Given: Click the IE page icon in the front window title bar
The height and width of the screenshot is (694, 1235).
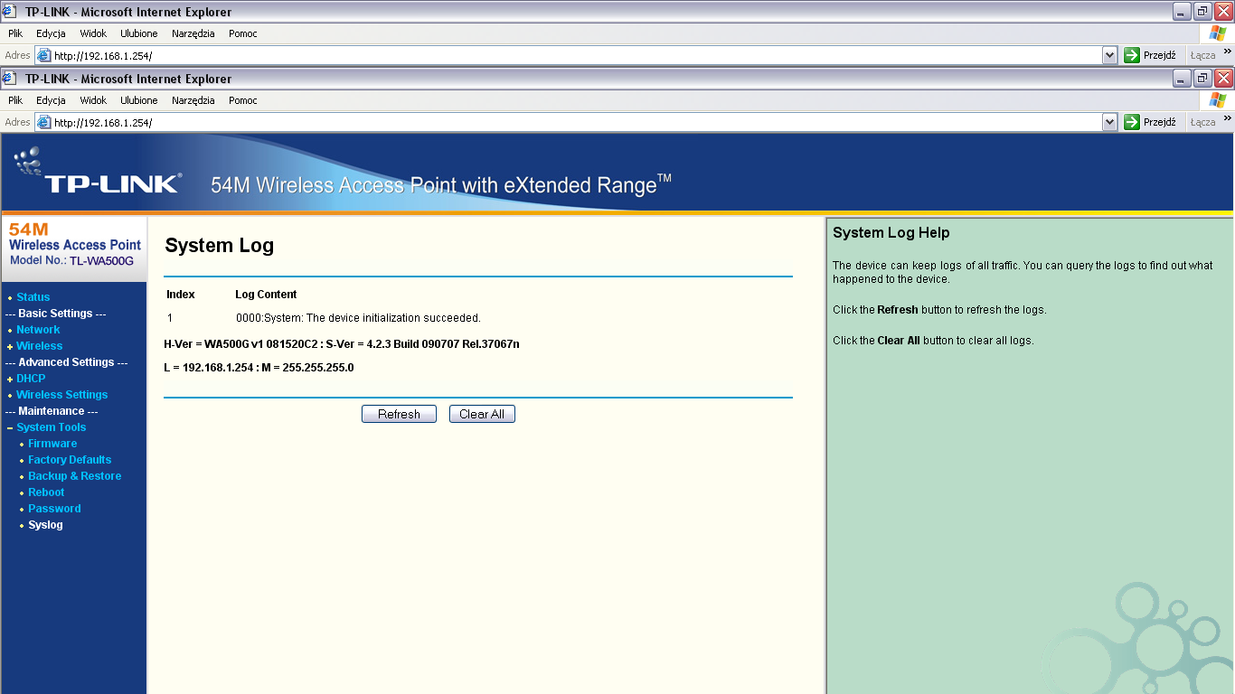Looking at the screenshot, I should 10,79.
